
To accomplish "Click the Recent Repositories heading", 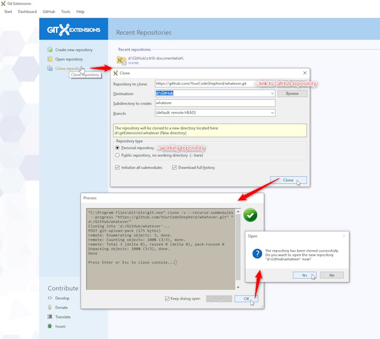I will (144, 33).
